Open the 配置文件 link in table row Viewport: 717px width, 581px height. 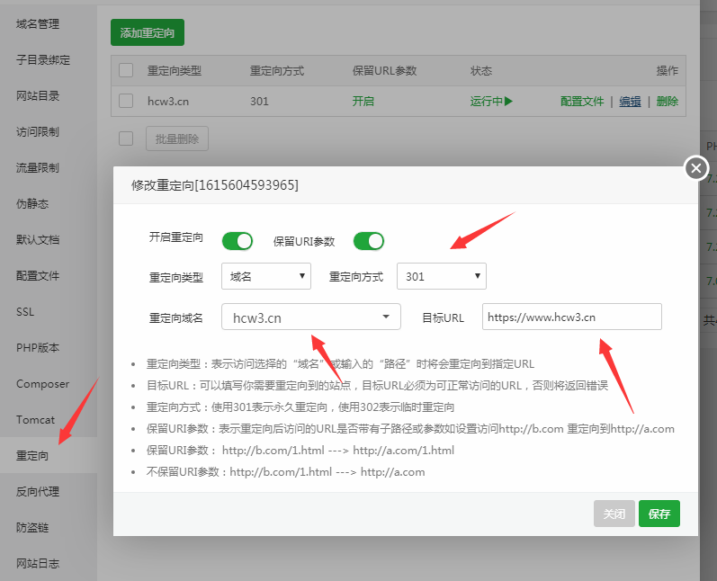[582, 102]
